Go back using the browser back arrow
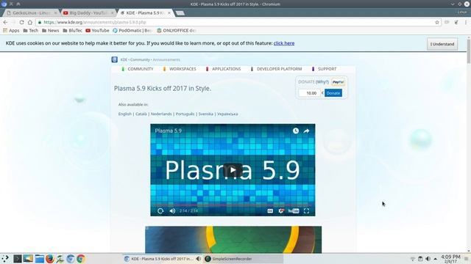Image resolution: width=471 pixels, height=264 pixels. [x=5, y=23]
